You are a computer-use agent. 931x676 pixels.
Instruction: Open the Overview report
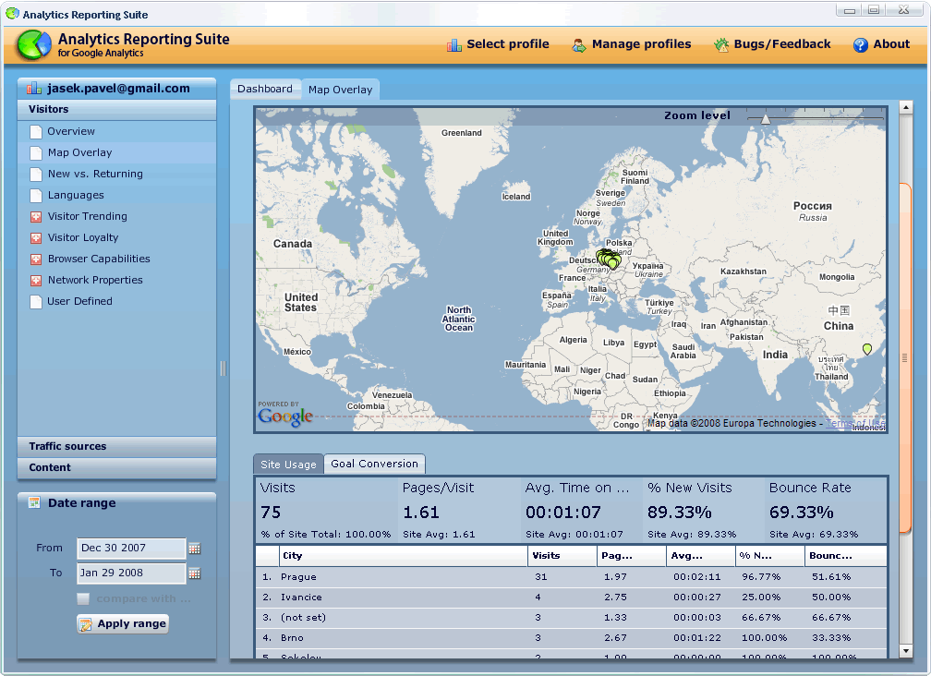pos(71,131)
